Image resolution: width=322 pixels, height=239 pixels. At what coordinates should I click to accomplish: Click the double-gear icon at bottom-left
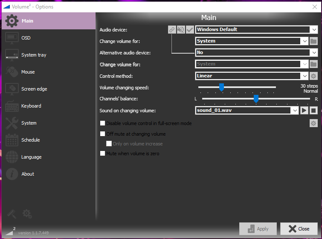27,214
